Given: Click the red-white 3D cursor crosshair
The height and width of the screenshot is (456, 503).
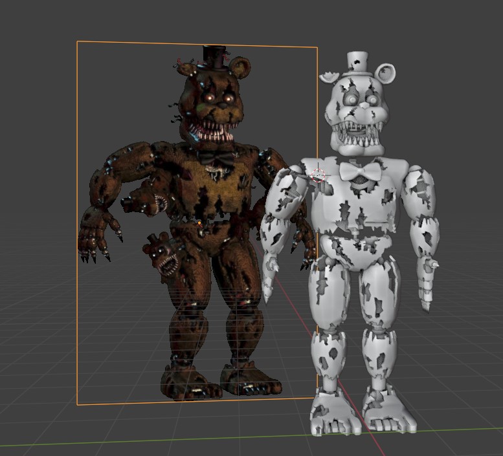Looking at the screenshot, I should [319, 175].
